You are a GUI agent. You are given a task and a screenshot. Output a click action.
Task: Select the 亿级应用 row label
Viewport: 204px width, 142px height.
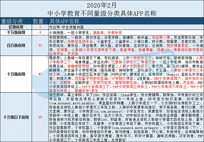pyautogui.click(x=16, y=27)
